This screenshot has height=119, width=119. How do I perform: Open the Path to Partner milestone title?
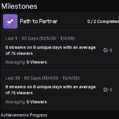(x=39, y=21)
